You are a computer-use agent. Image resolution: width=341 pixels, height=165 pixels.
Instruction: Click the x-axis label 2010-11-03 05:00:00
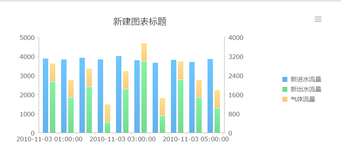[x=195, y=139]
